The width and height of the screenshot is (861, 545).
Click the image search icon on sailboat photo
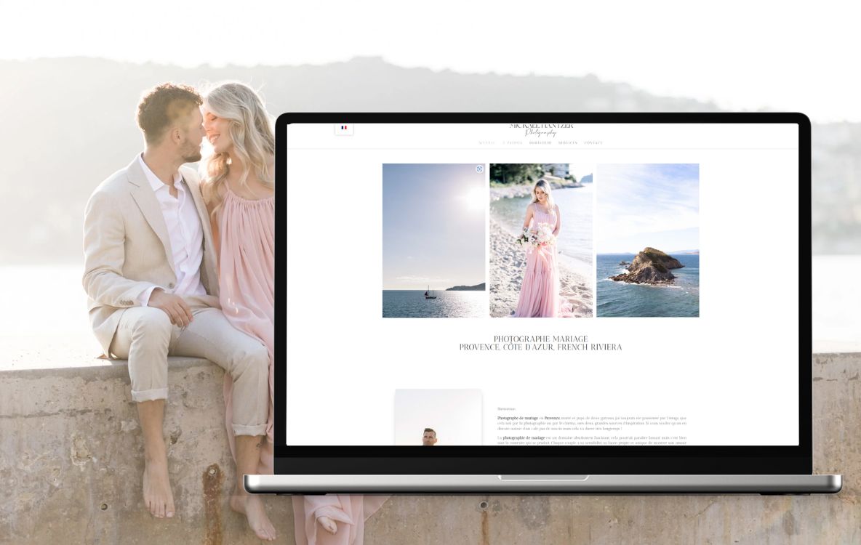click(x=479, y=169)
